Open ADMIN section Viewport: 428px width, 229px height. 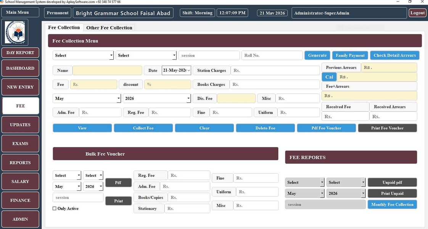point(20,219)
